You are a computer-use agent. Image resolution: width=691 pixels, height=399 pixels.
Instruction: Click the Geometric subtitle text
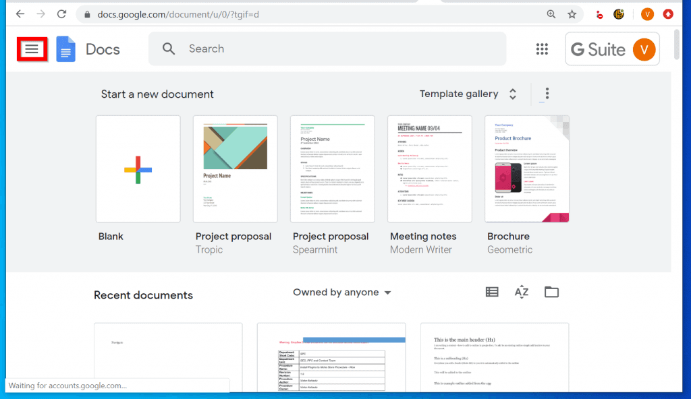click(510, 249)
